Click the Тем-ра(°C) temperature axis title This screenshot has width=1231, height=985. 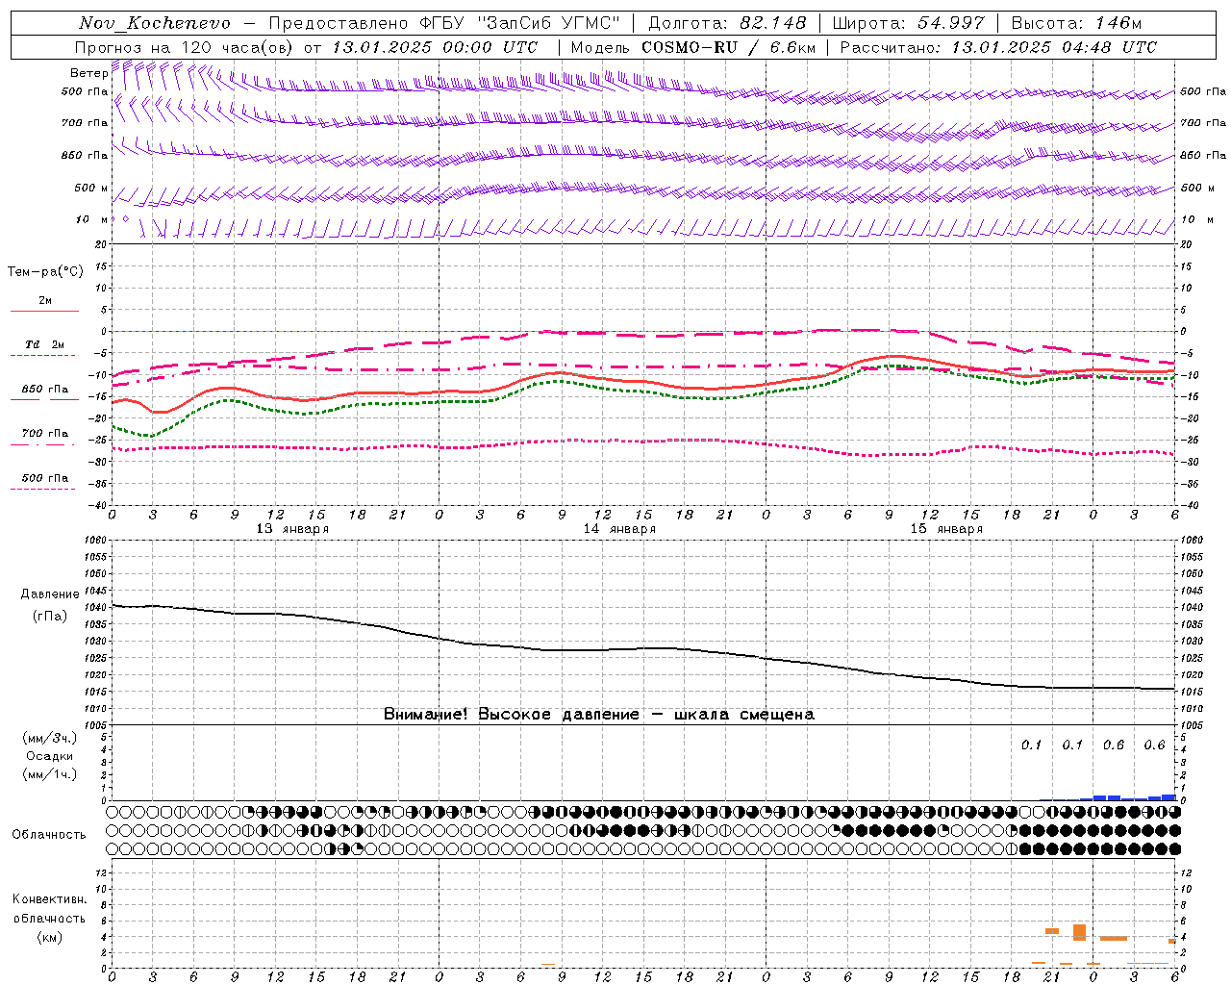[x=45, y=272]
